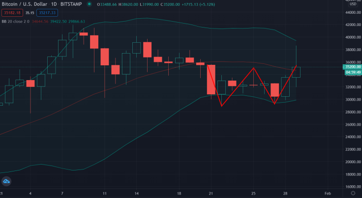Image resolution: width=362 pixels, height=198 pixels.
Task: Click the current price label 35200.00
Action: [x=353, y=67]
